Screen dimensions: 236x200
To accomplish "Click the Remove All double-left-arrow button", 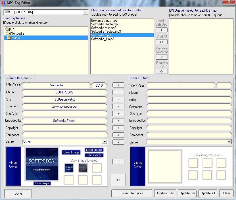I will 162,71.
